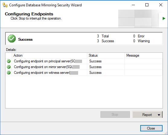Close the wizard with title bar X
The width and height of the screenshot is (168, 135).
161,5
